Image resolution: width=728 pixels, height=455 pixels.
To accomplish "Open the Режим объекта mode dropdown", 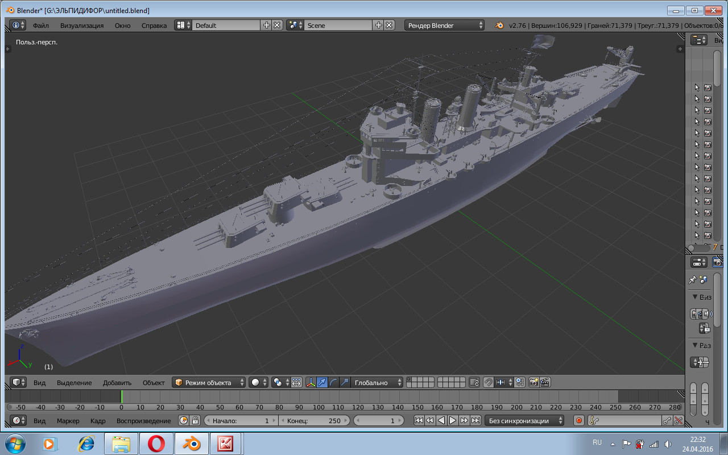I will 209,383.
